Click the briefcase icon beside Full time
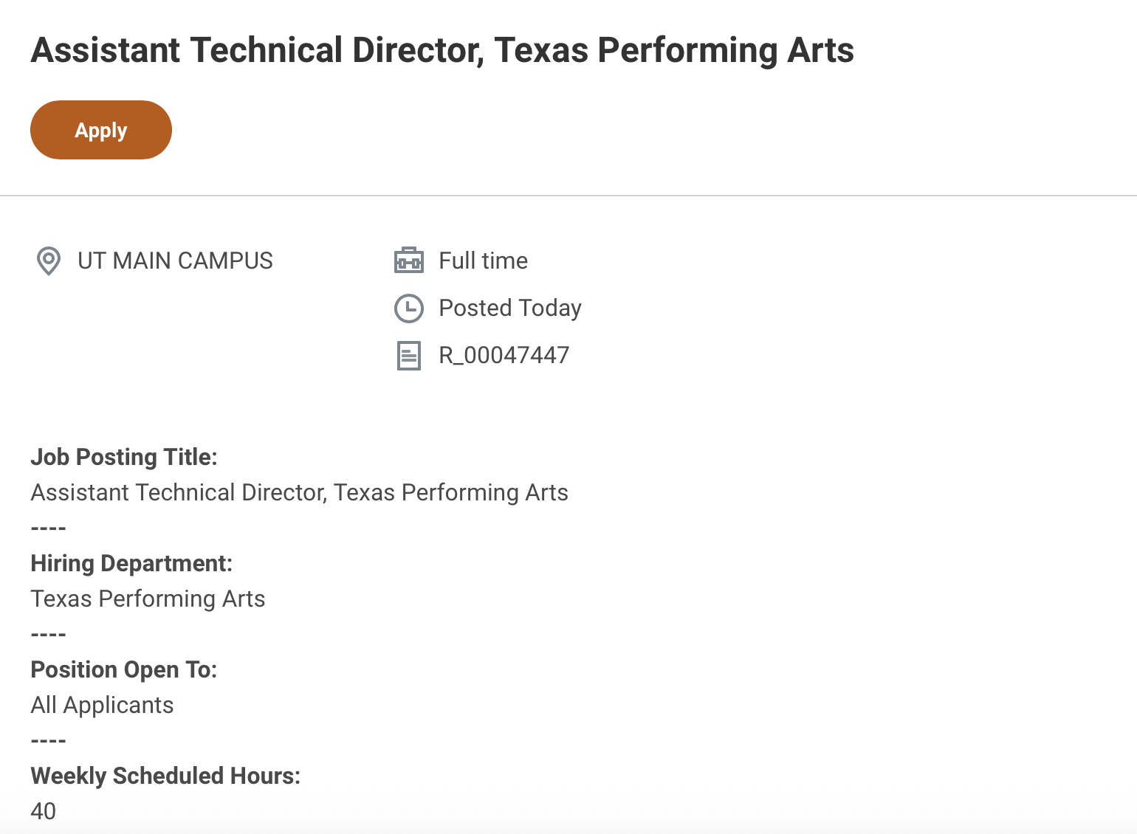Screen dimensions: 1137x834 (409, 261)
